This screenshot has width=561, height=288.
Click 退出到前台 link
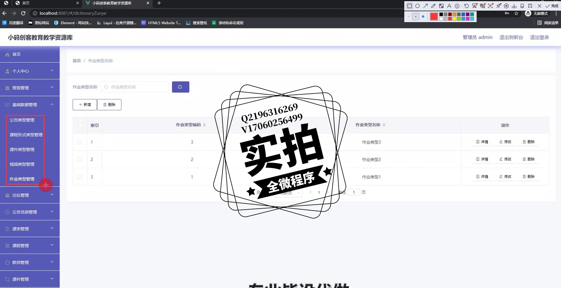(511, 37)
